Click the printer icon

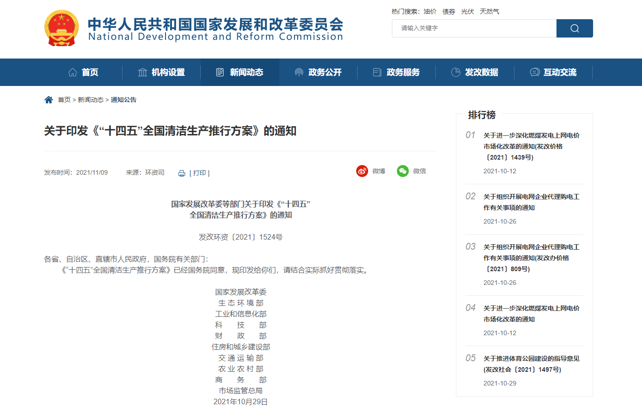pos(182,173)
